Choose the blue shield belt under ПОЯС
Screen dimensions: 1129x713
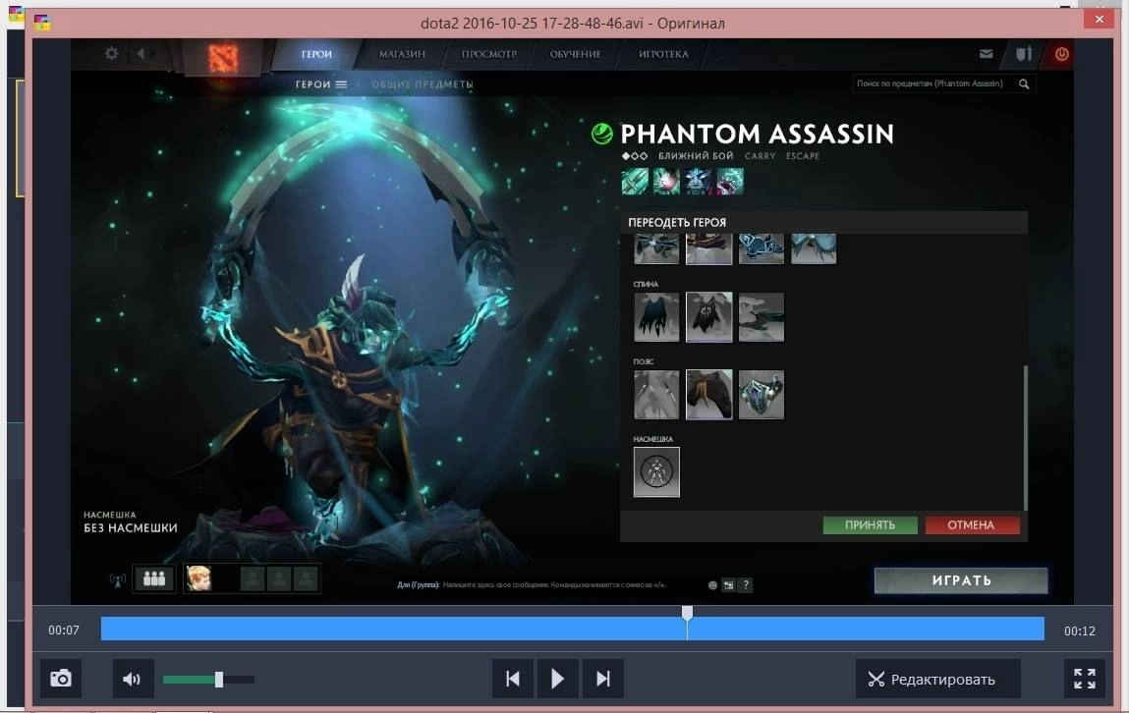[x=762, y=394]
